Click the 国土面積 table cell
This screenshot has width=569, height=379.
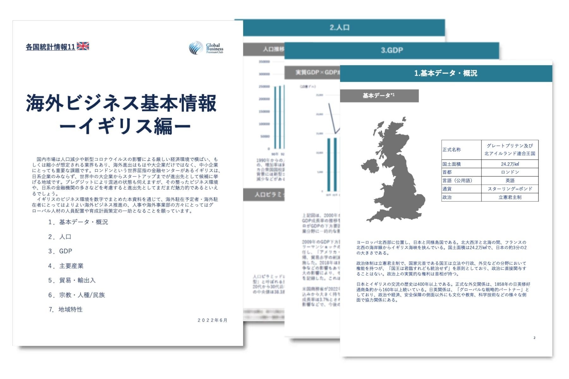461,164
